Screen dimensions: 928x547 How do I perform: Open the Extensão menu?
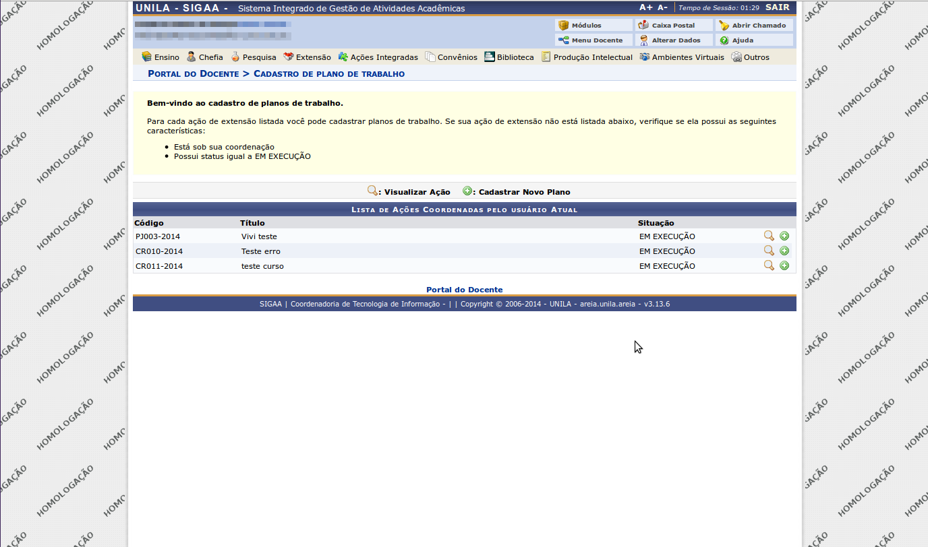click(x=314, y=57)
